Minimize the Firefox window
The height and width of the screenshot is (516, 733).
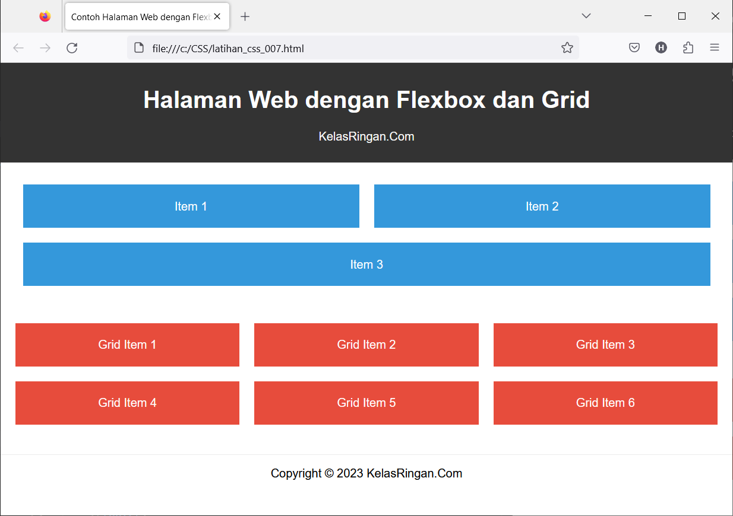coord(648,16)
